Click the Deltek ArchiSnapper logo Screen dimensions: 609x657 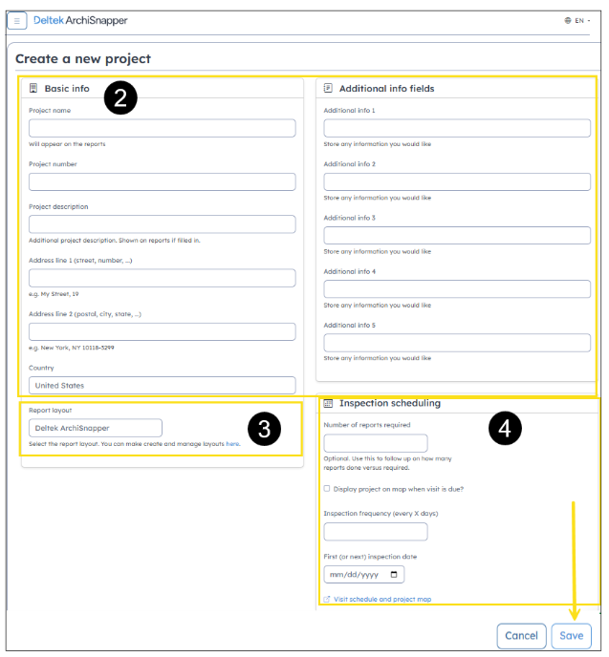[80, 20]
